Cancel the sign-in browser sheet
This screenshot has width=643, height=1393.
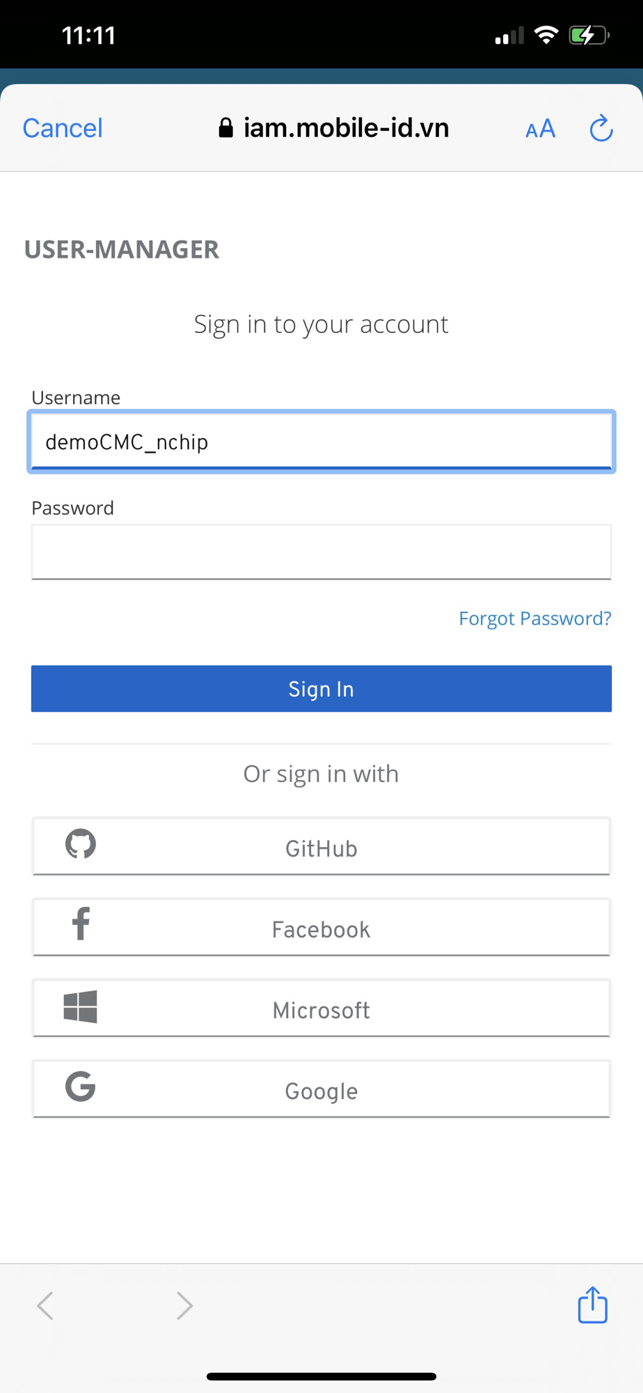click(63, 128)
